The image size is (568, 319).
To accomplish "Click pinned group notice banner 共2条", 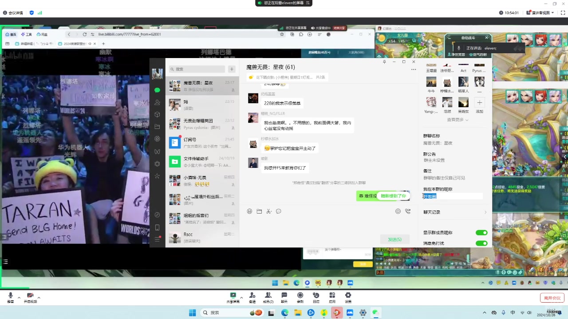I will tap(287, 77).
